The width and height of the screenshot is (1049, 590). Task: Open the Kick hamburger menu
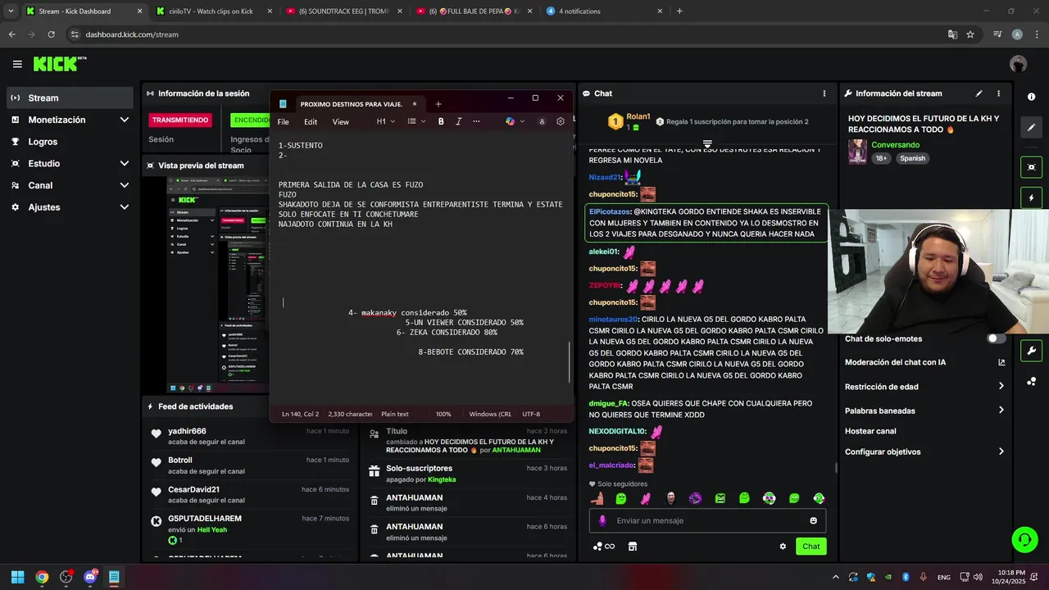pyautogui.click(x=17, y=64)
